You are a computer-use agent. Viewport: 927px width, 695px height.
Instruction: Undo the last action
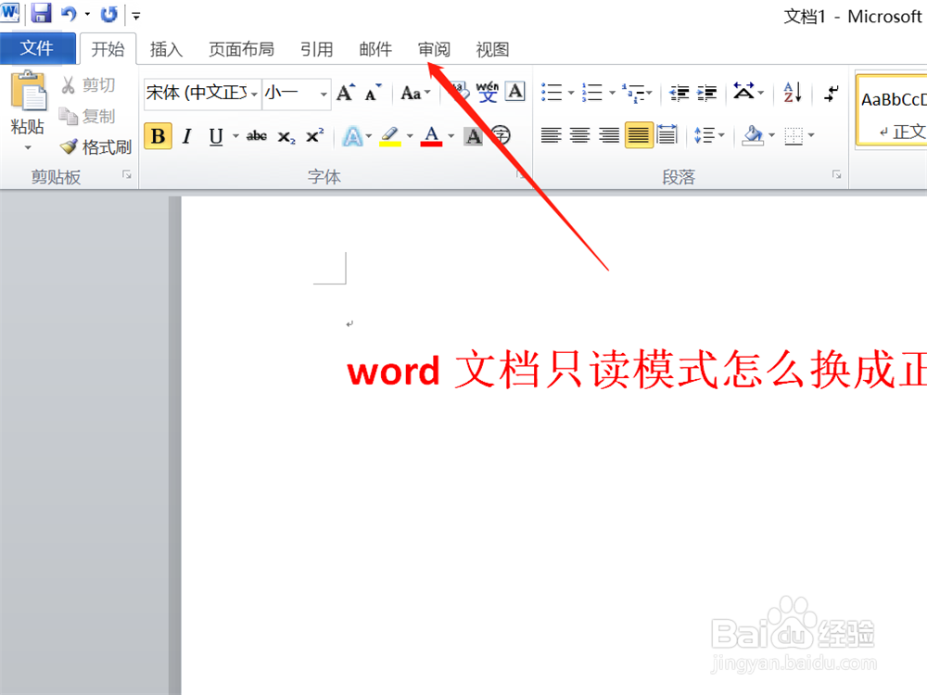pos(70,14)
